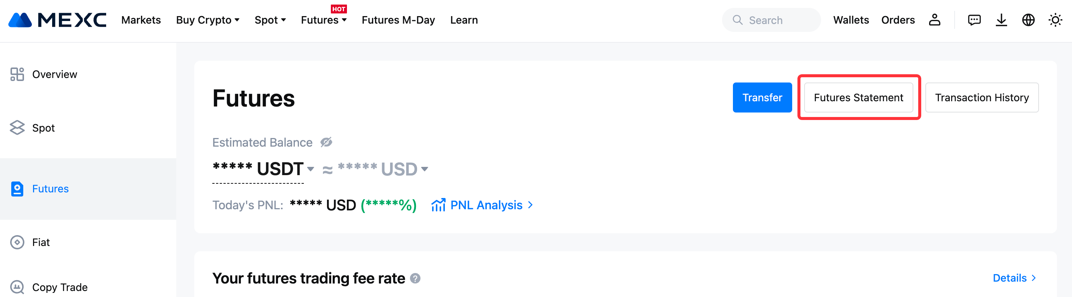
Task: Click the fee rate help icon
Action: [x=415, y=278]
